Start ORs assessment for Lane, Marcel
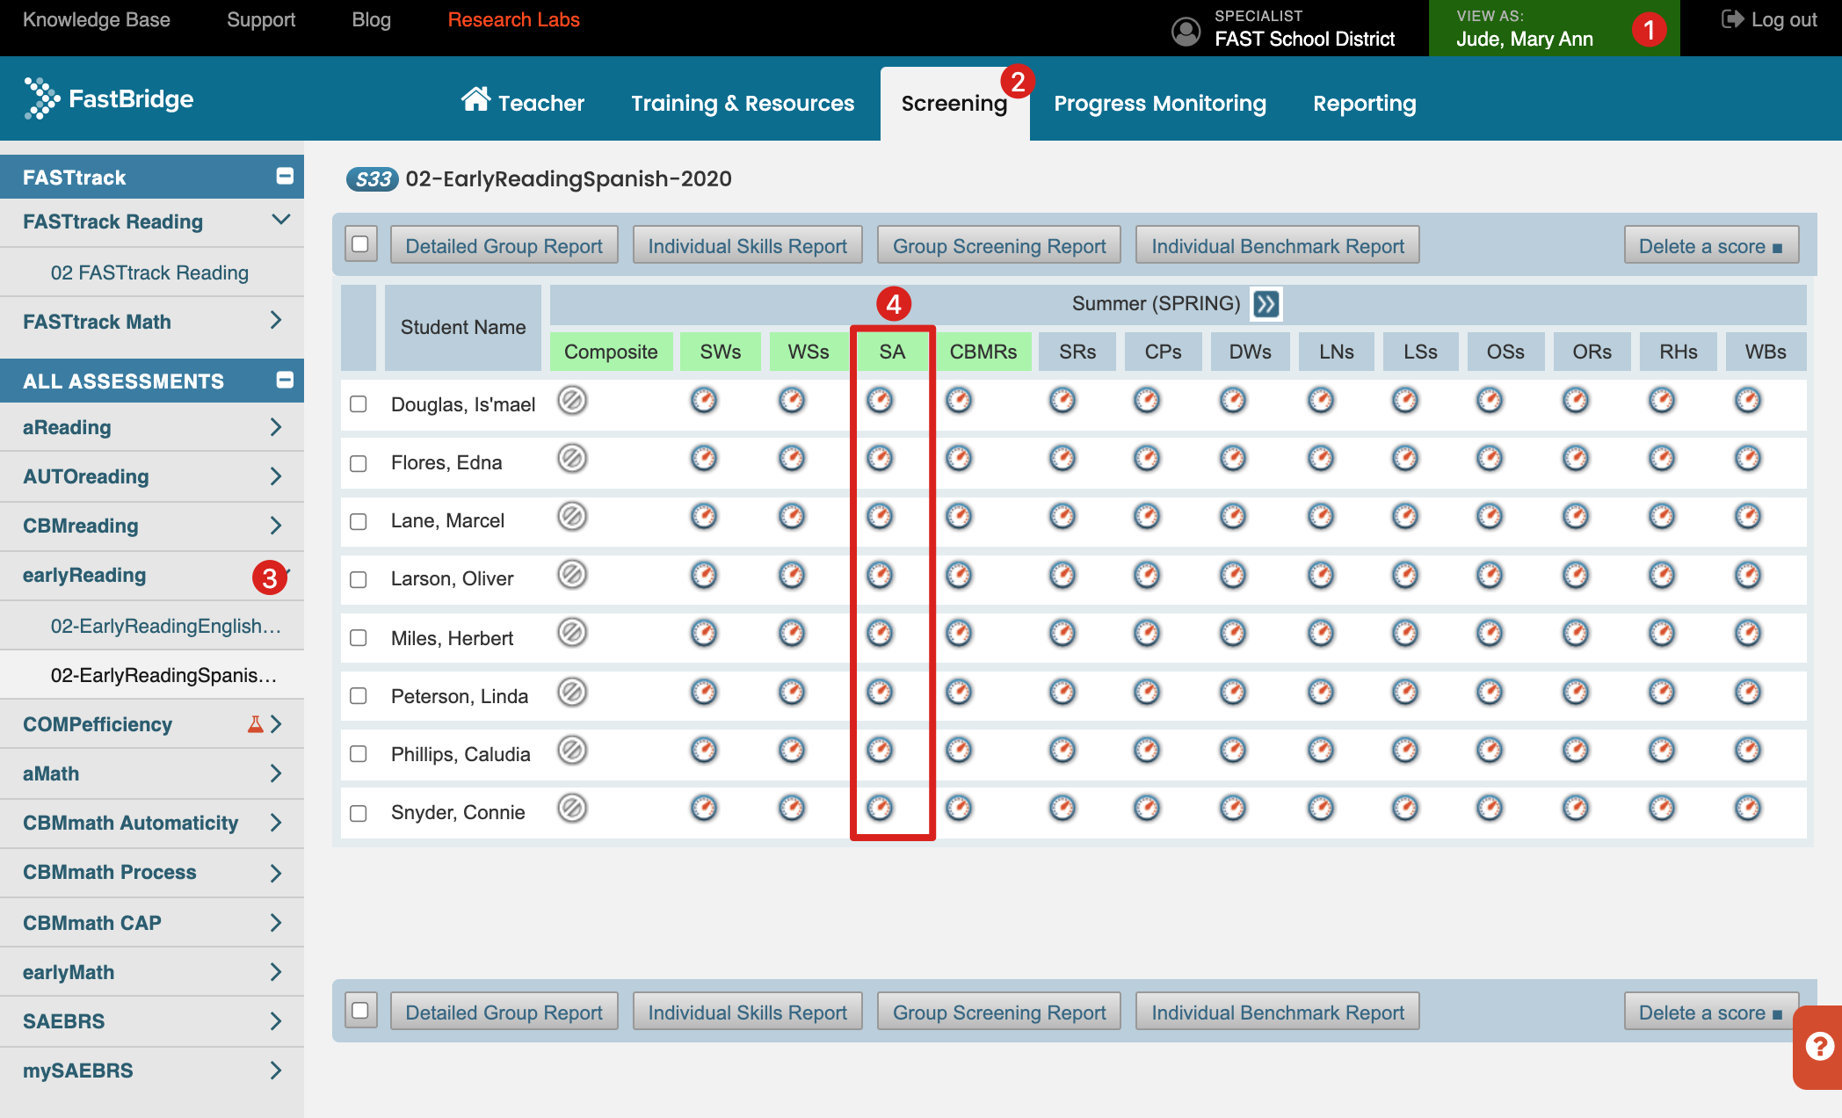The height and width of the screenshot is (1118, 1842). coord(1576,517)
